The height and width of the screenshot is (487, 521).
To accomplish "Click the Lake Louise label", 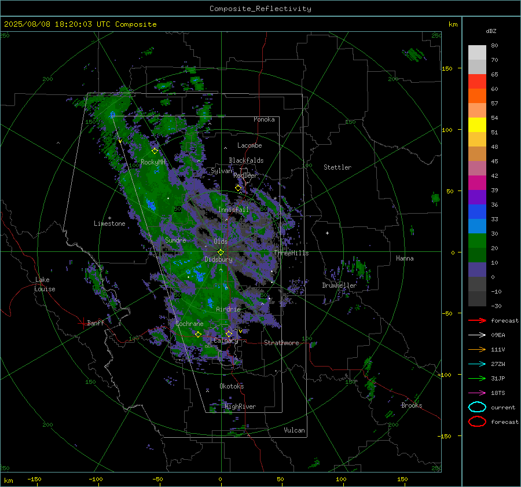I will coord(45,284).
